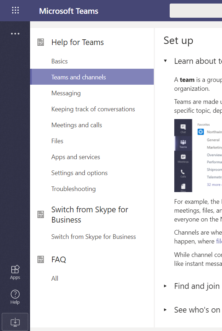Click the icon beside Switch from Skype for Business
Screen dimensions: 222x331
(41, 214)
